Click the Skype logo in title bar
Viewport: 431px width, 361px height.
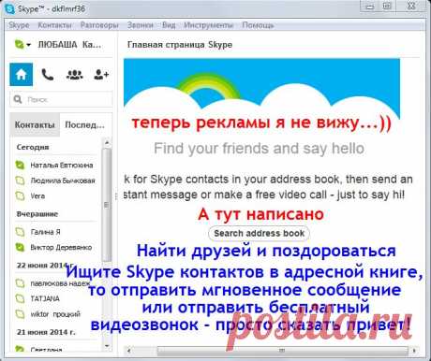coord(9,8)
